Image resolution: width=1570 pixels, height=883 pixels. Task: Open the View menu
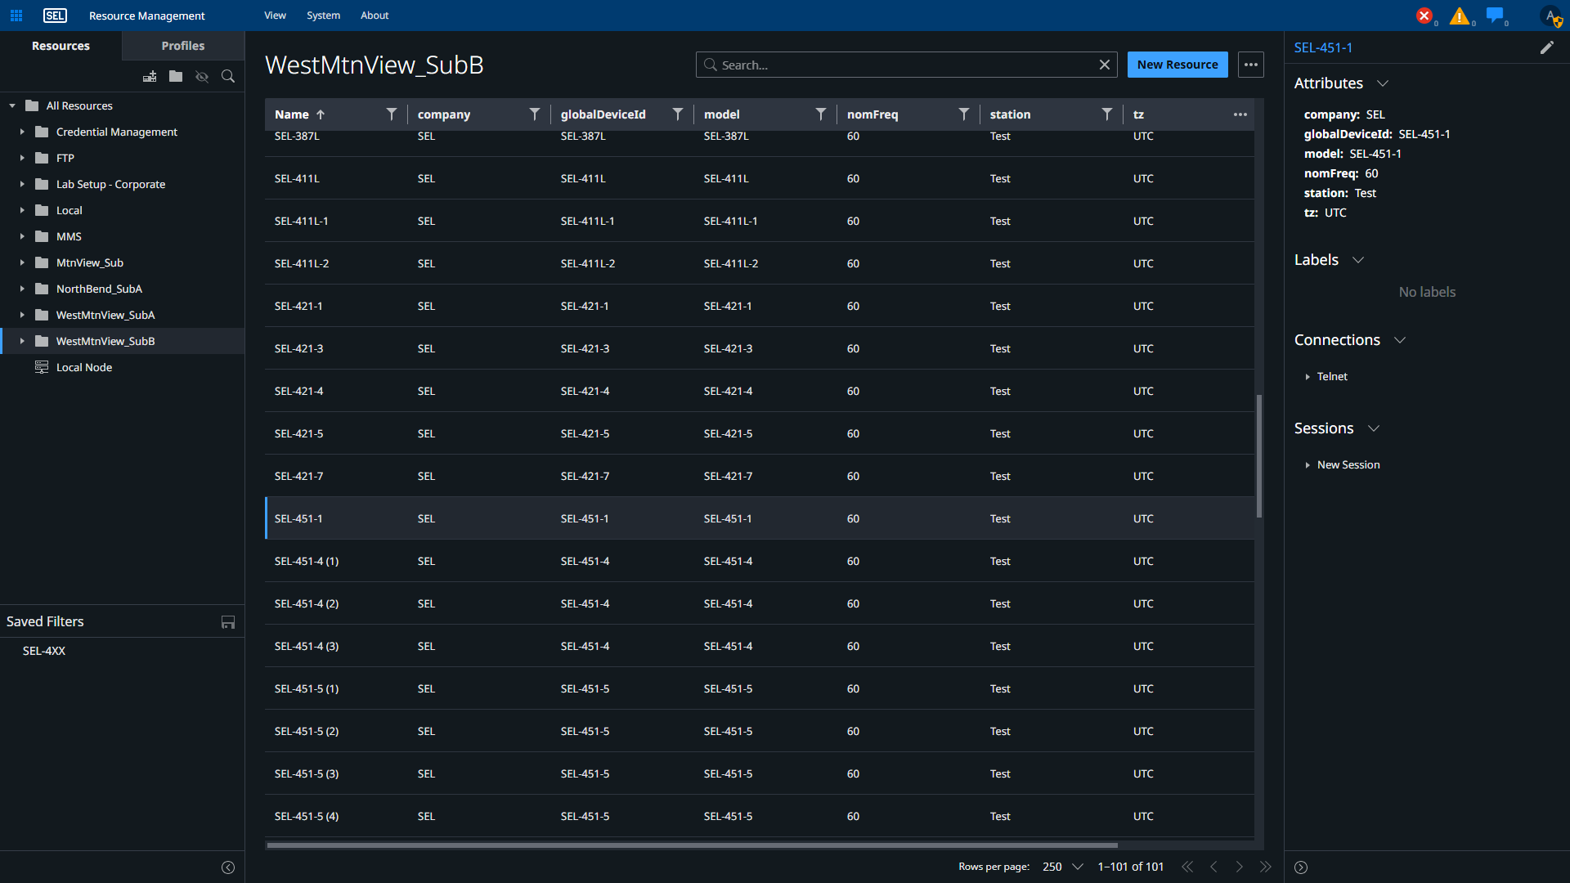coord(276,16)
